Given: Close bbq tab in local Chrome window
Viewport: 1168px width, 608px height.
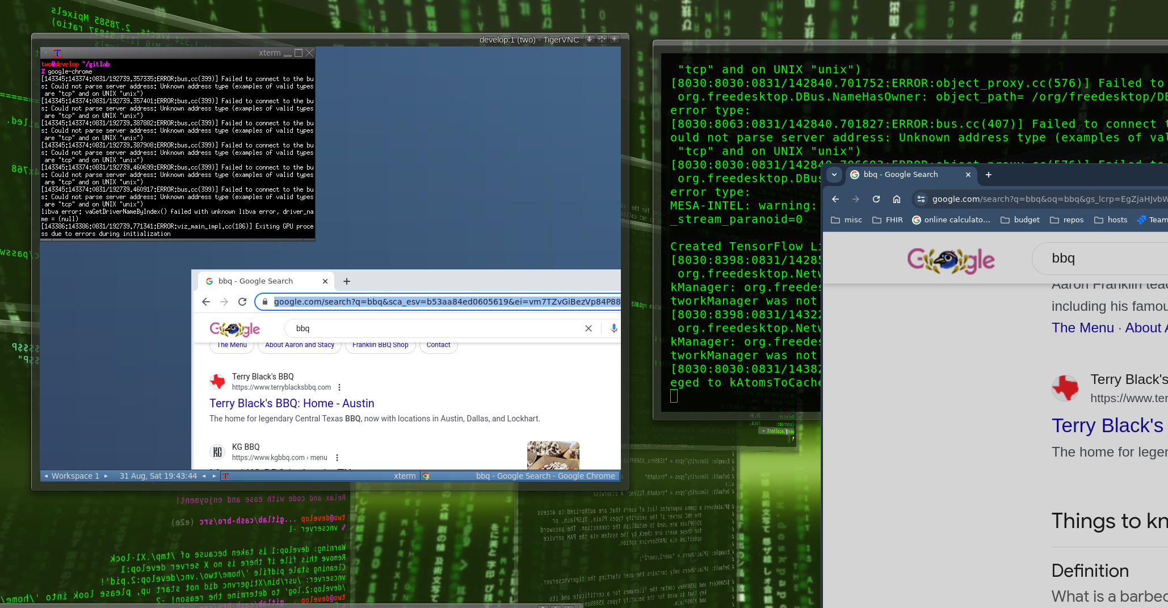Looking at the screenshot, I should 968,175.
